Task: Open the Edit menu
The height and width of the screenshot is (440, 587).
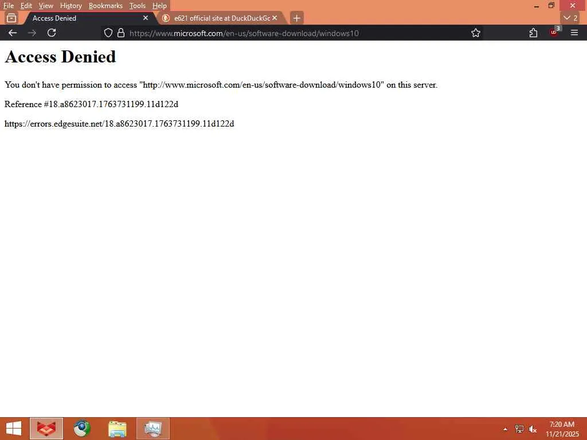Action: click(x=26, y=6)
